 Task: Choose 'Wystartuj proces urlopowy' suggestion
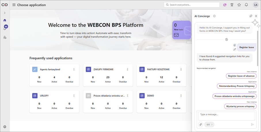[240, 106]
